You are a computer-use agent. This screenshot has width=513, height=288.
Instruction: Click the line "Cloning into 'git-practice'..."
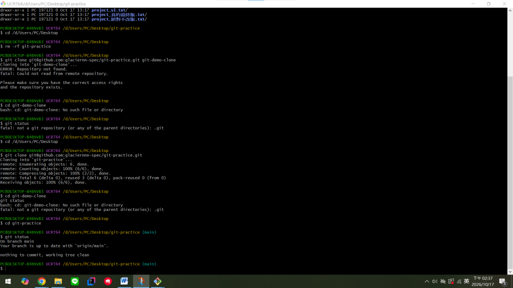pos(36,159)
